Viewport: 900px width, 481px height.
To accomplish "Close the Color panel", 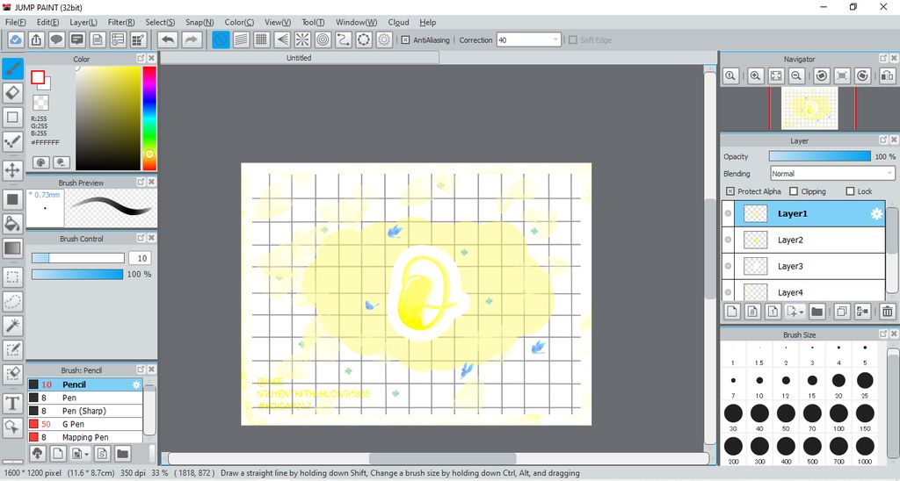I will pos(151,59).
